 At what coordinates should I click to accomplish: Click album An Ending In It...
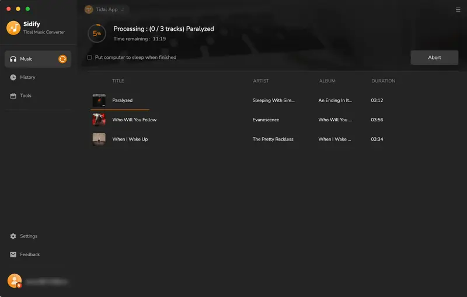point(335,100)
